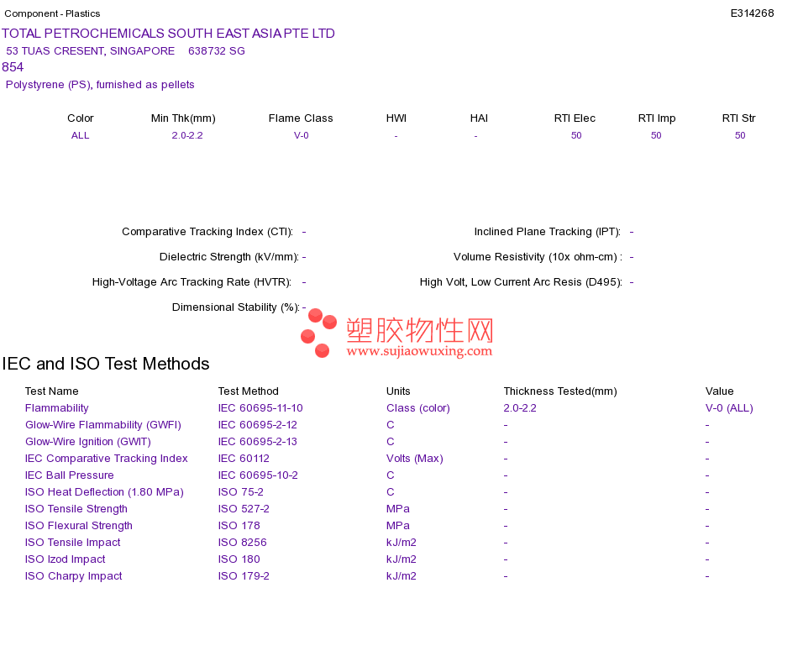
Task: Select the file number E314268
Action: pos(752,13)
